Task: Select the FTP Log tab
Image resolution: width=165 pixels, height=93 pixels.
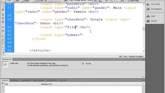Action: click(63, 80)
